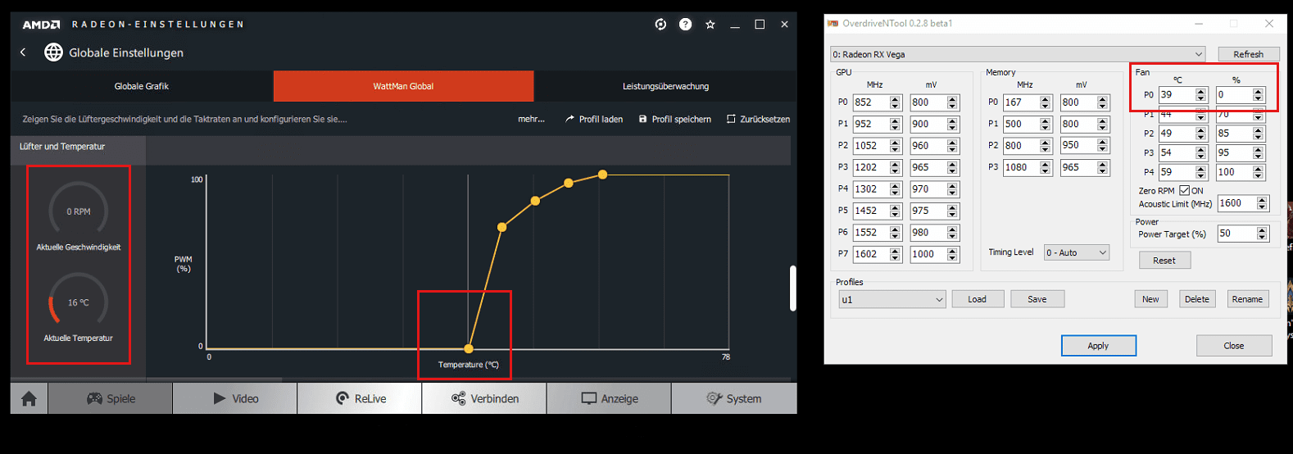Click the vertical scrollbar in Radeon settings
Image resolution: width=1293 pixels, height=454 pixels.
792,288
